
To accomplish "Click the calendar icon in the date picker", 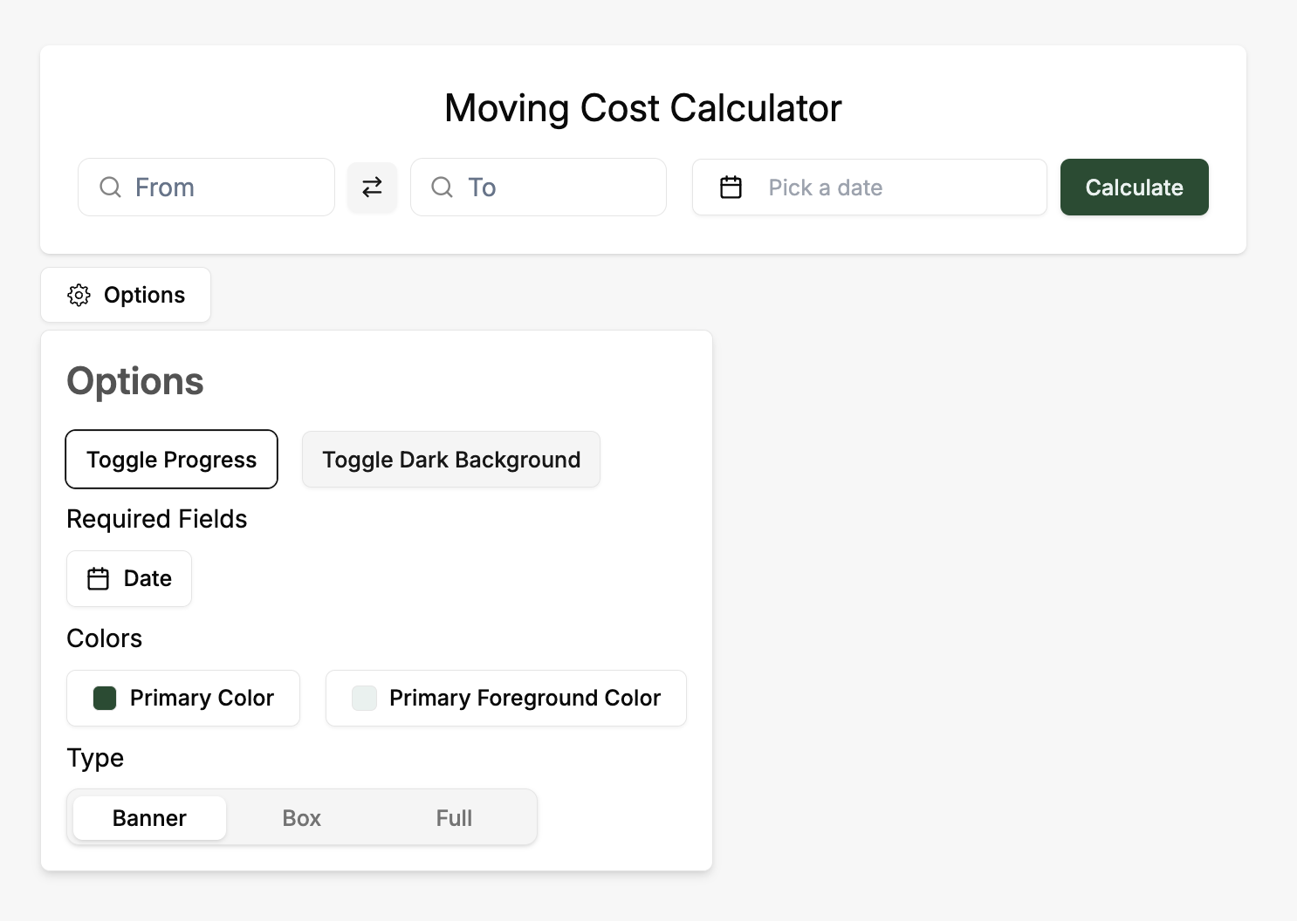I will pyautogui.click(x=731, y=187).
